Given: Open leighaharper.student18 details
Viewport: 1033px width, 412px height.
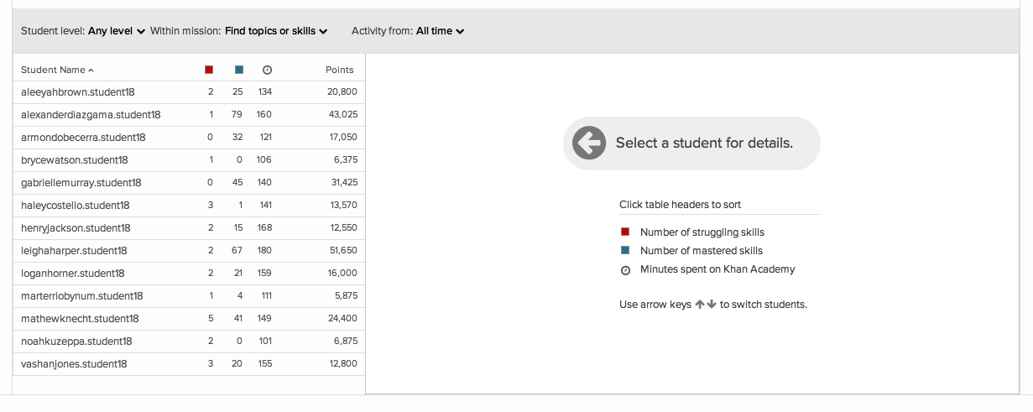Looking at the screenshot, I should (x=74, y=250).
